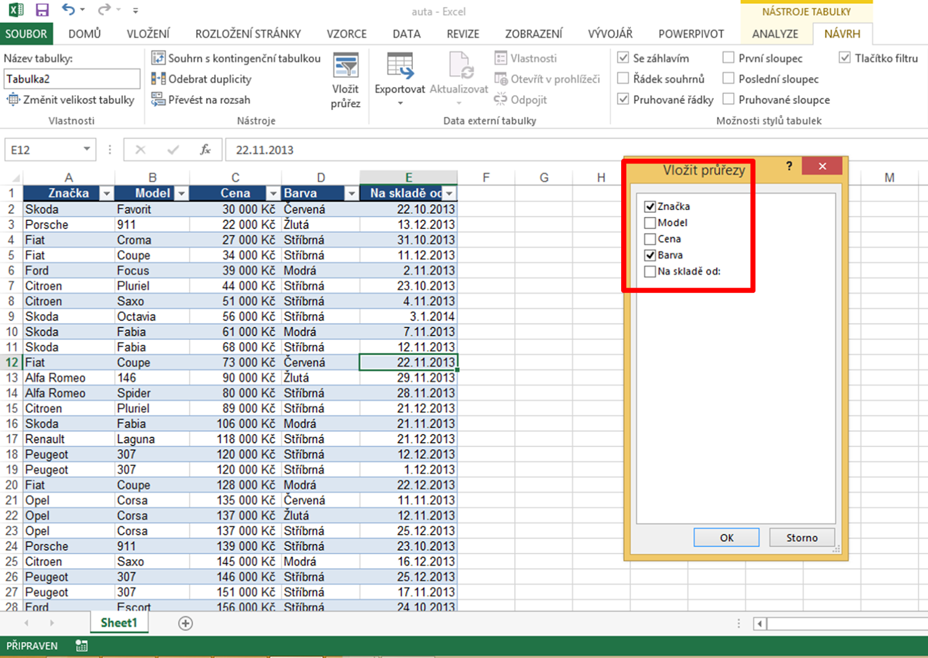
Task: Toggle Pruhované řádky checkbox
Action: [x=623, y=99]
